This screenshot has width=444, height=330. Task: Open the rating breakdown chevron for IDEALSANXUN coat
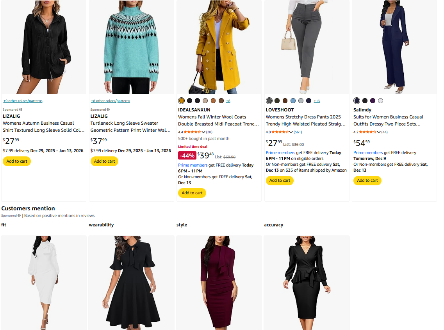point(203,132)
